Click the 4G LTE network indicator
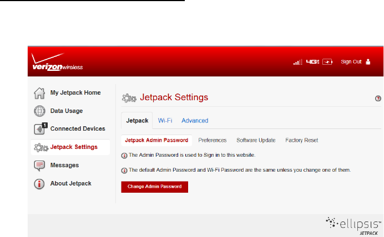Screen dimensions: 384x237 (x=312, y=62)
